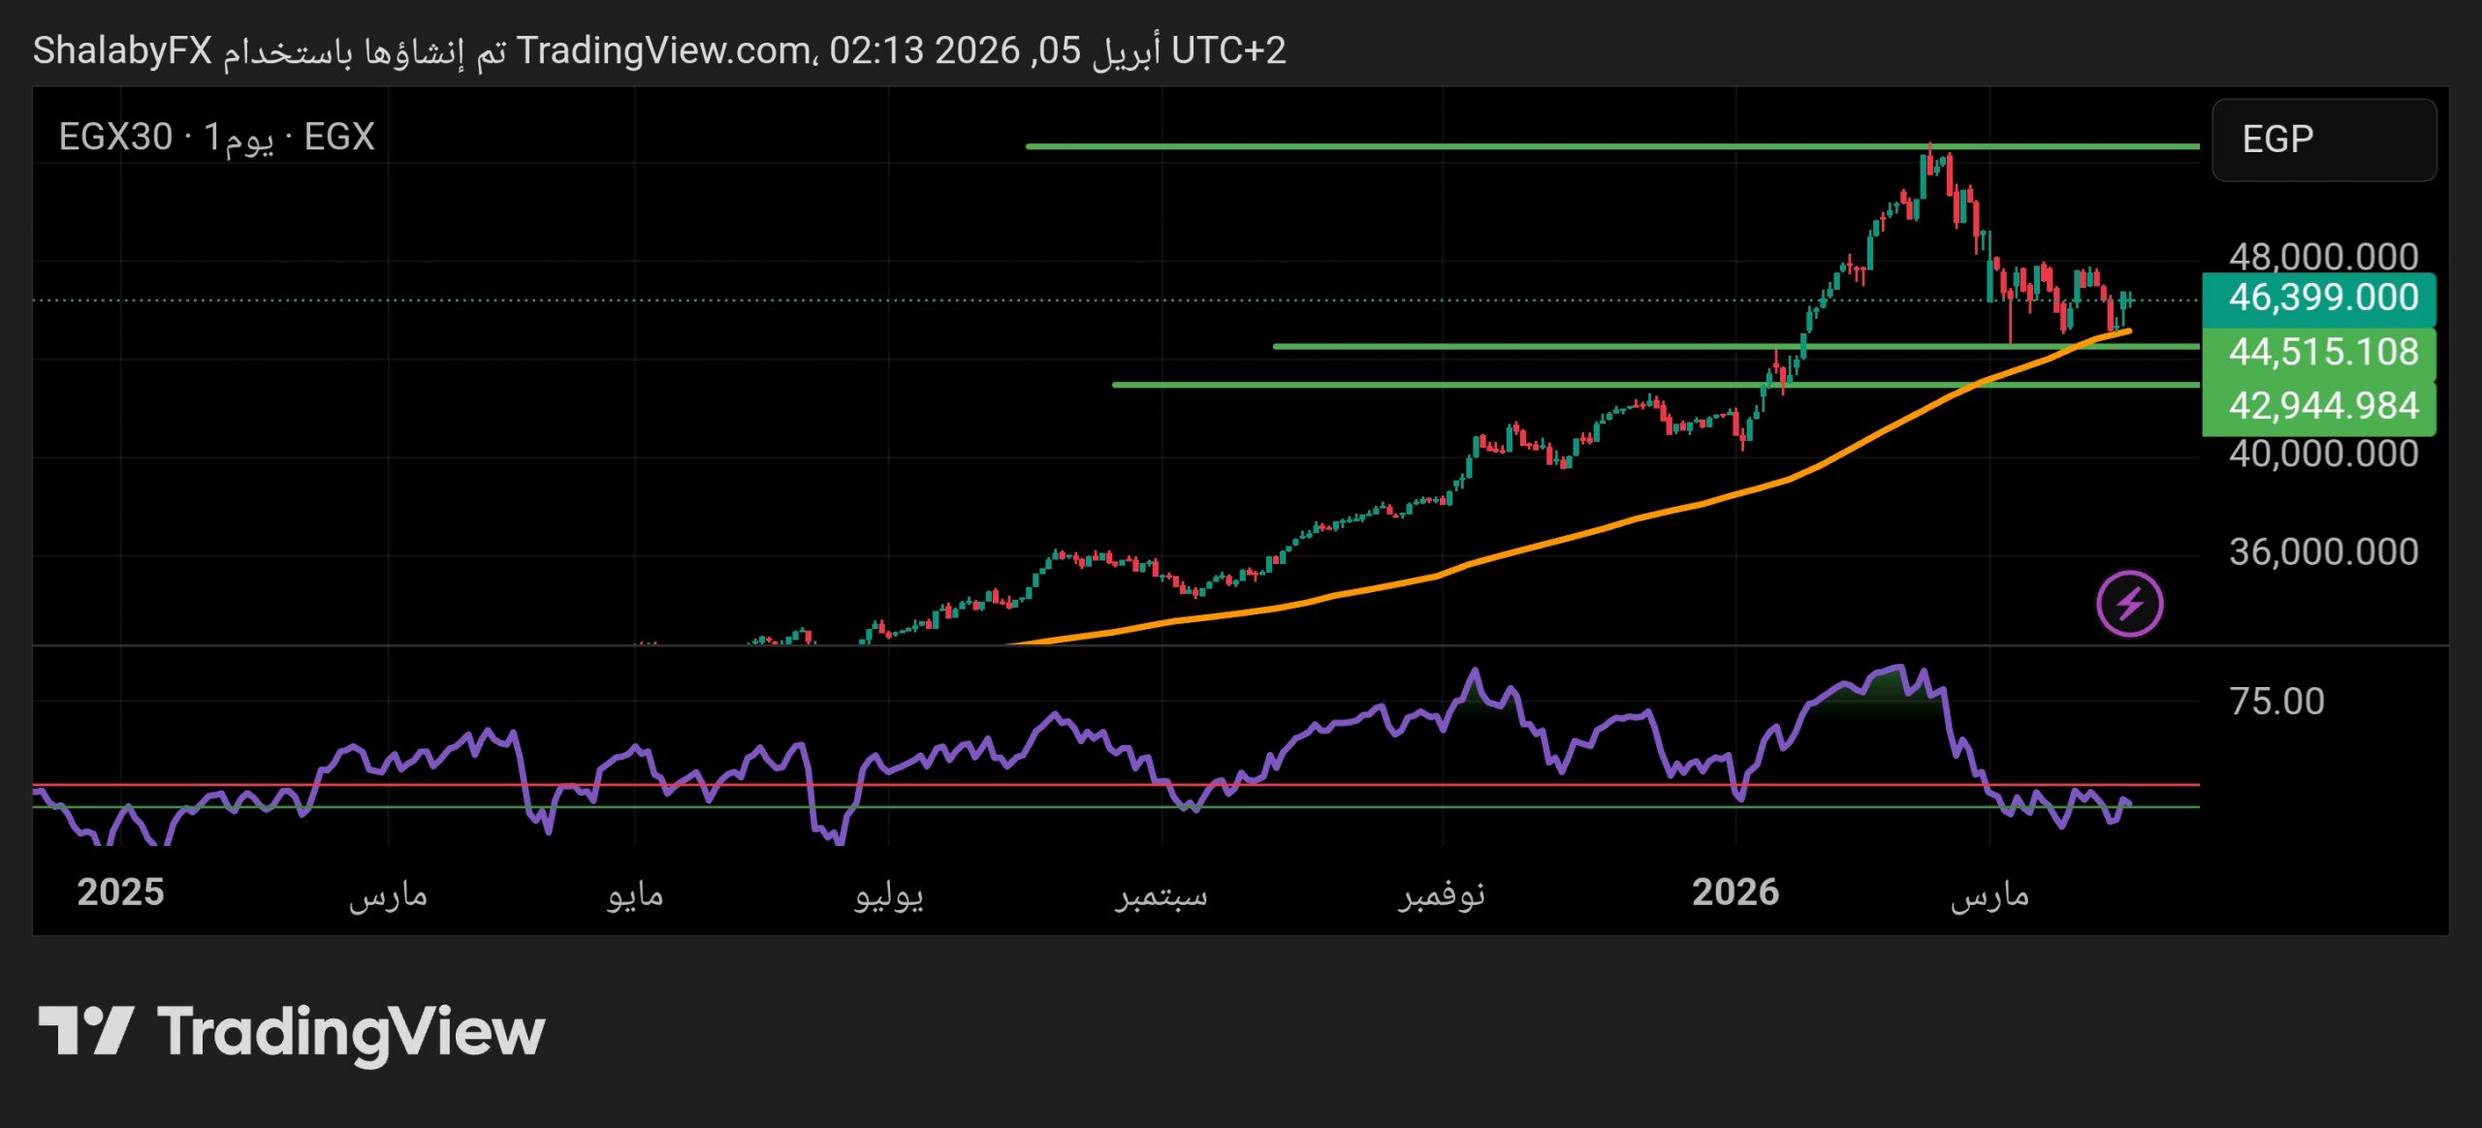The width and height of the screenshot is (2482, 1128).
Task: Click the 40,000.000 price axis label
Action: tap(2323, 454)
